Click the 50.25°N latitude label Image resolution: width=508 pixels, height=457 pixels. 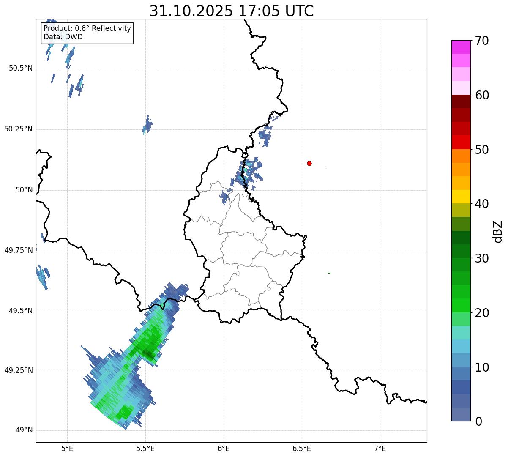[19, 129]
